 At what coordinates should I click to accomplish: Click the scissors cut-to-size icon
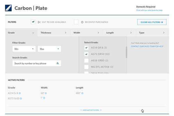click(x=39, y=22)
